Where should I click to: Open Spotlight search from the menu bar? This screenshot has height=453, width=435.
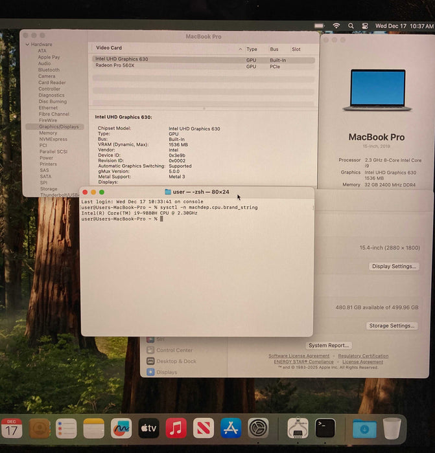pyautogui.click(x=351, y=26)
